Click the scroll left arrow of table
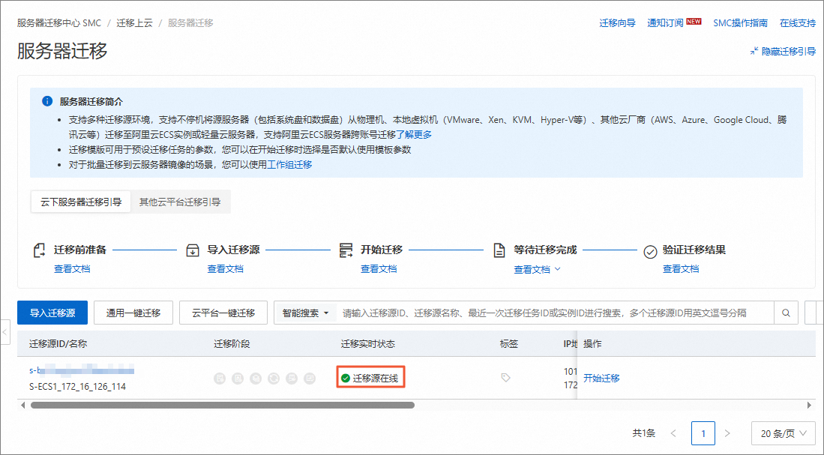The width and height of the screenshot is (824, 455). pyautogui.click(x=22, y=405)
